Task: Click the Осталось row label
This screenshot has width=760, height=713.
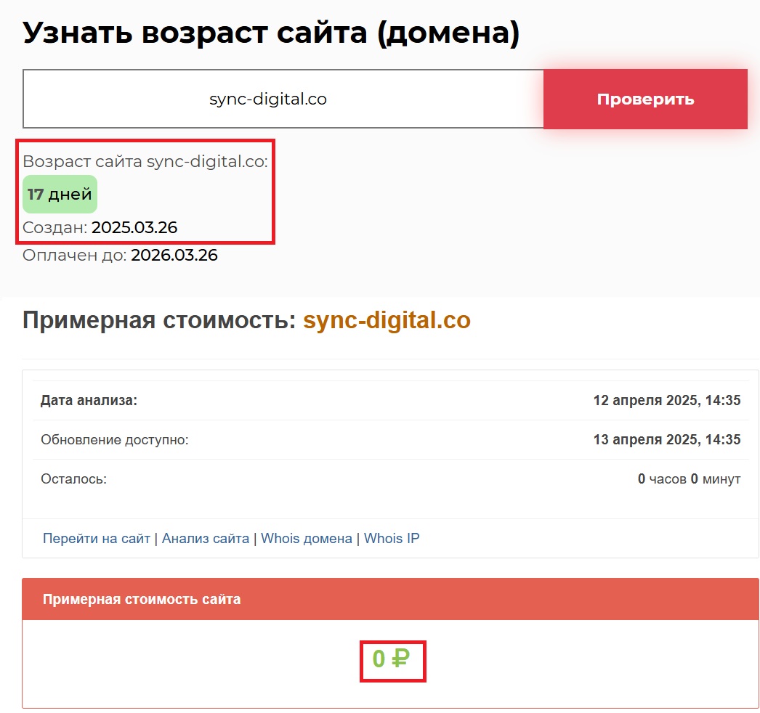Action: (73, 479)
